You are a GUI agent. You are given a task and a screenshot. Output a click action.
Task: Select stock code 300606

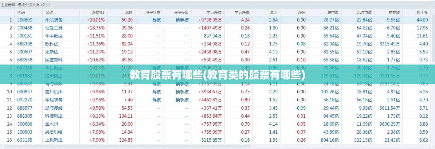coord(25,124)
